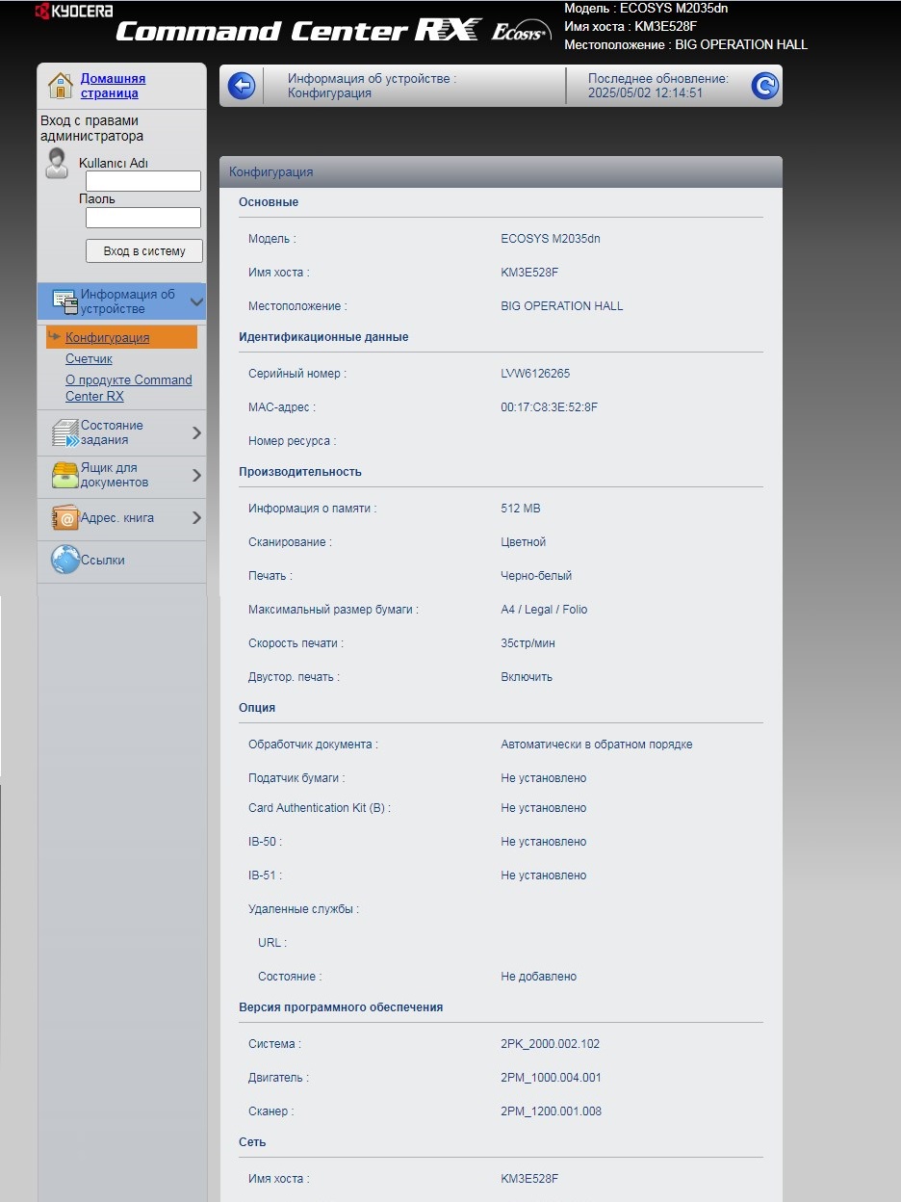Click the Идентификационные данные section heading
Viewport: 901px width, 1202px height.
pos(323,336)
